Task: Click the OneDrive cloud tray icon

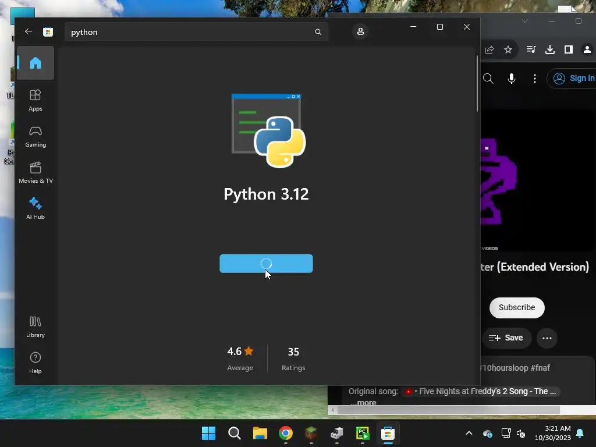Action: 488,433
